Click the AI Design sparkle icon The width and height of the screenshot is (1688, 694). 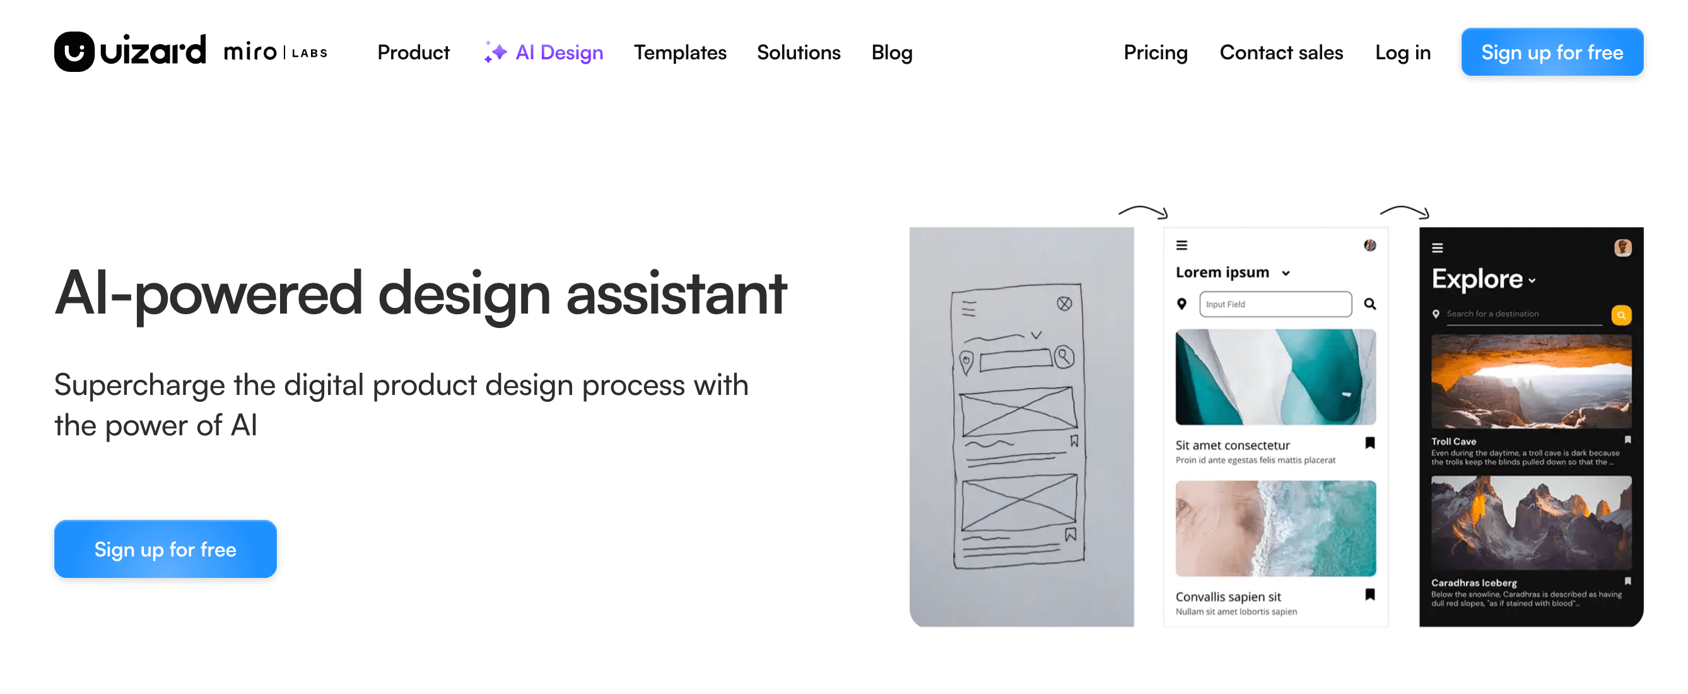[495, 52]
